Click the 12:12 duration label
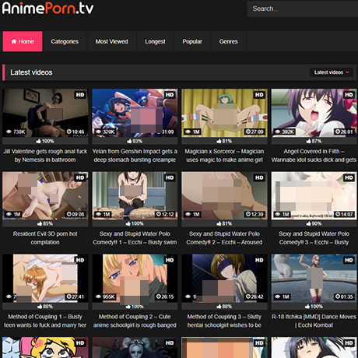358x358 pixels. [x=165, y=214]
